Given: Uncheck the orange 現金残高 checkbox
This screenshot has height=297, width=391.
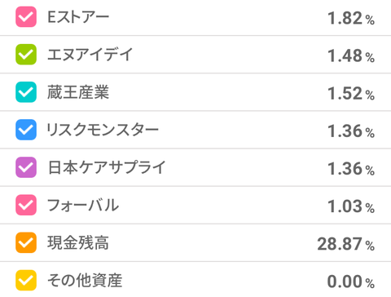Looking at the screenshot, I should (26, 242).
